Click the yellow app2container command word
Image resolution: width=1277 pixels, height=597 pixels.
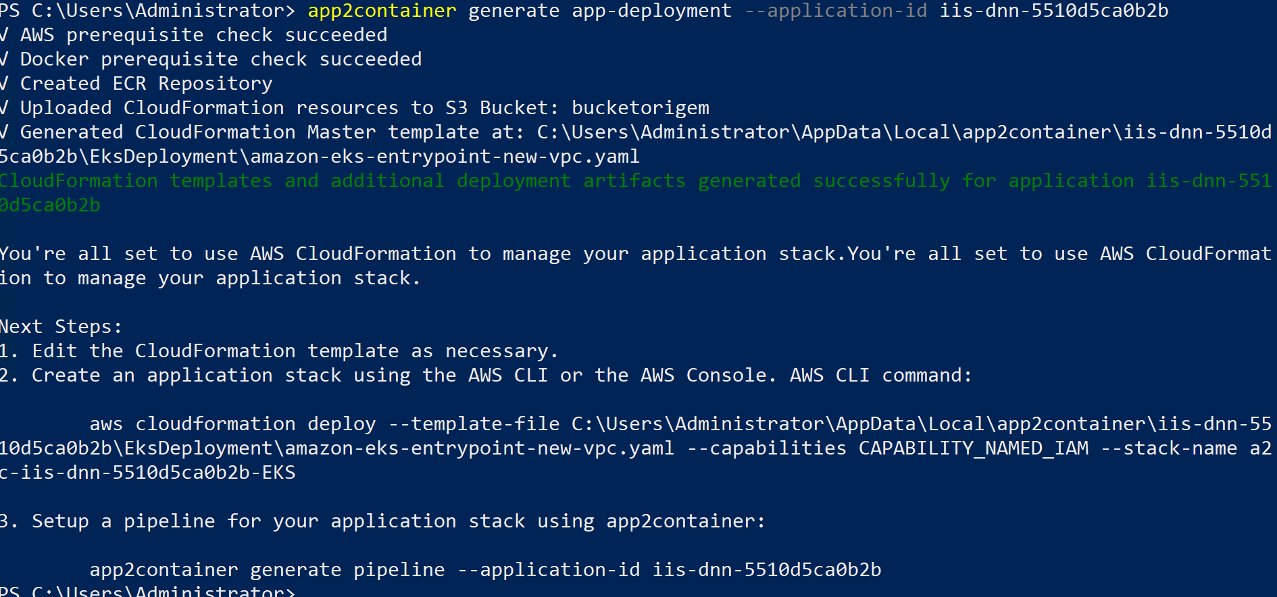[x=382, y=11]
